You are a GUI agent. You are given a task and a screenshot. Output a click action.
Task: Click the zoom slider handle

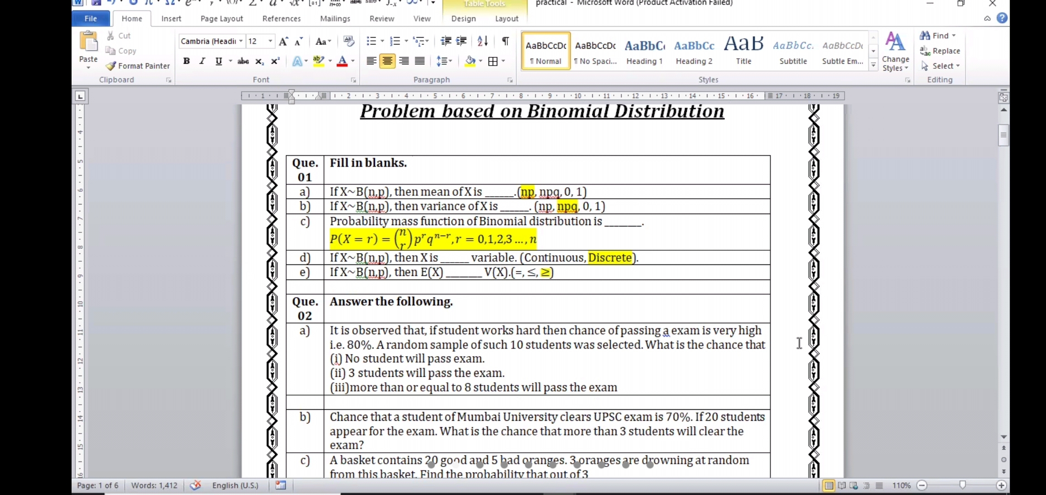click(x=963, y=485)
